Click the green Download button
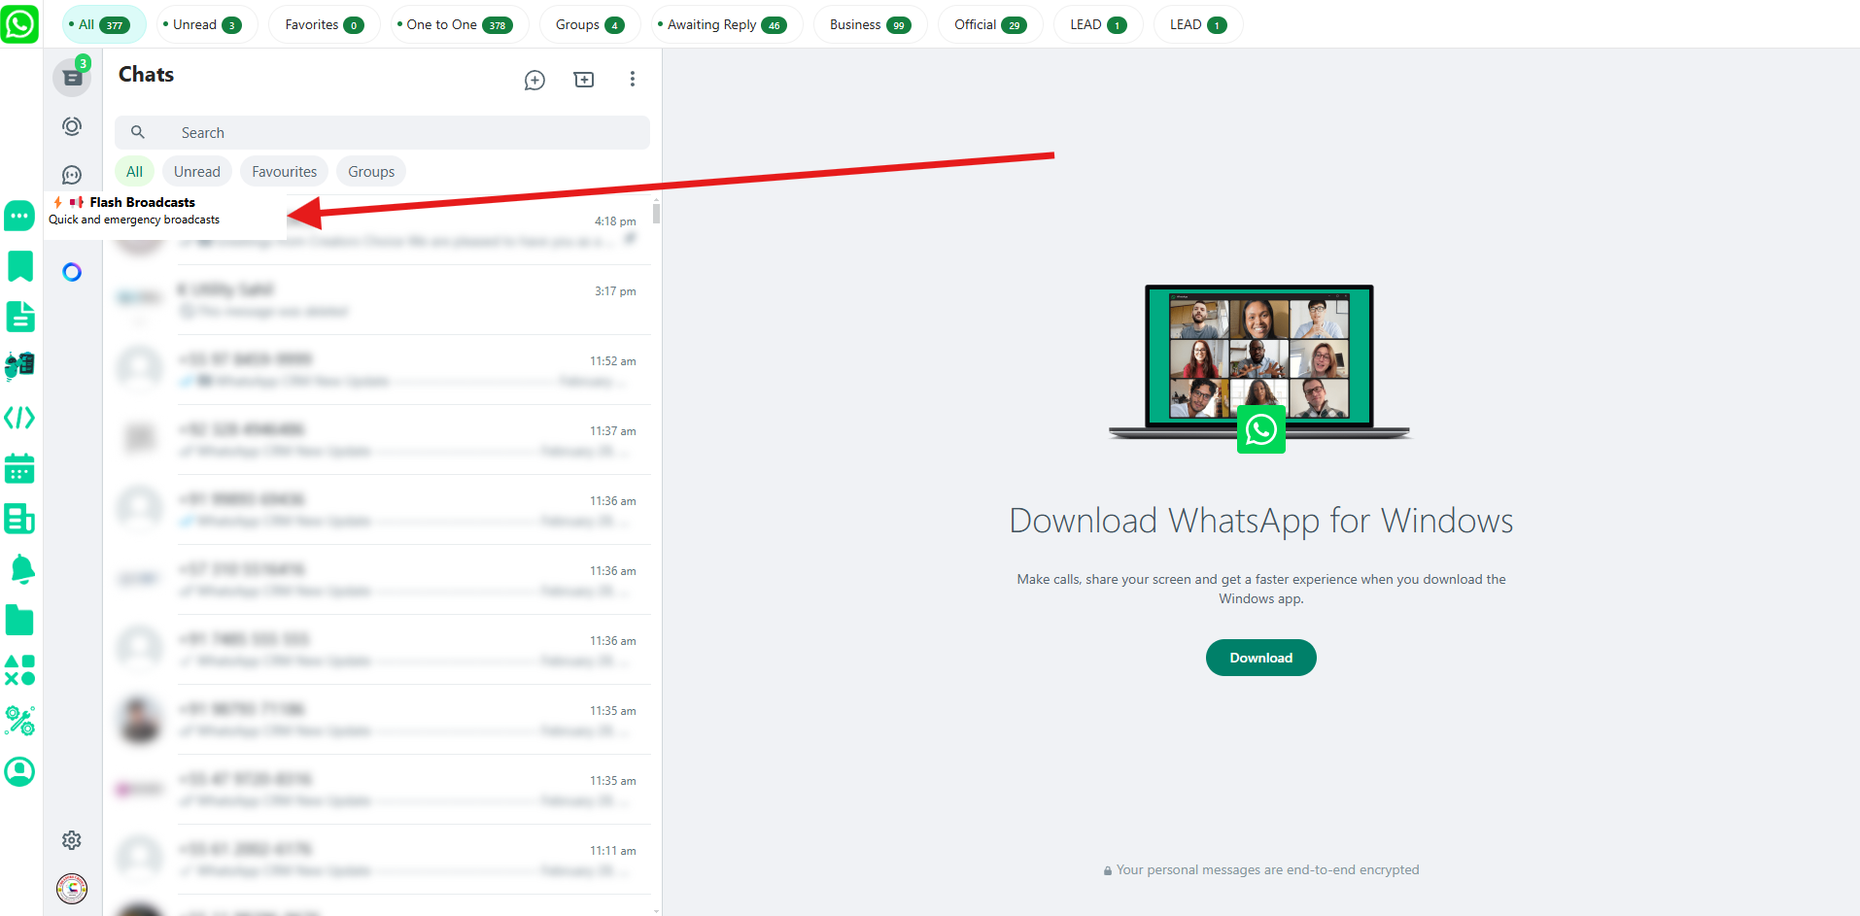 (x=1260, y=658)
